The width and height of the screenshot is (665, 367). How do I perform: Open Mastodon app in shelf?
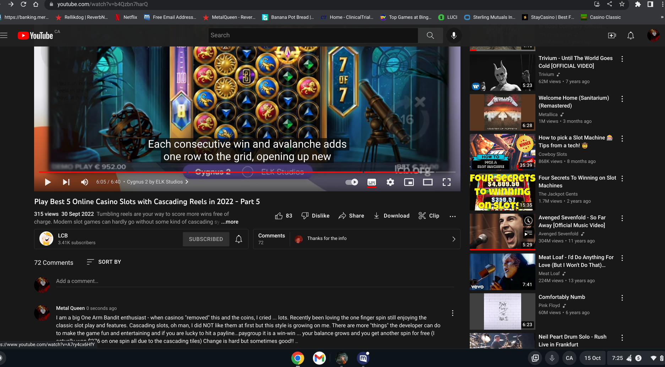tap(363, 358)
